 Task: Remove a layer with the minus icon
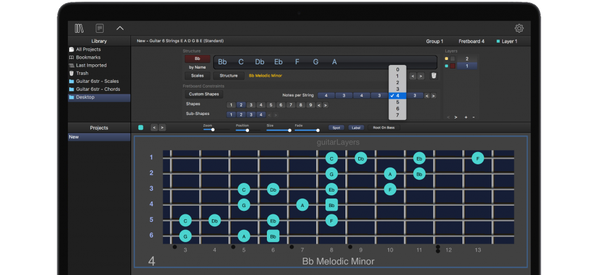click(473, 117)
